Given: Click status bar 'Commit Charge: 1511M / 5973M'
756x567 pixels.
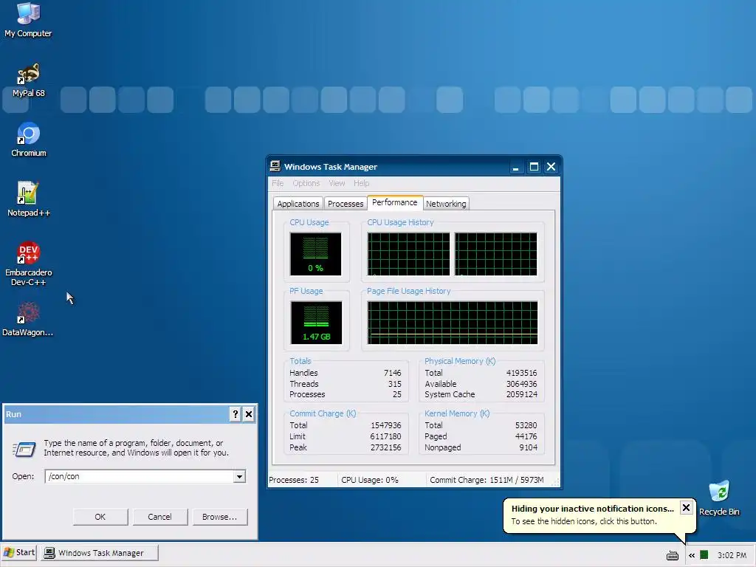Looking at the screenshot, I should click(x=487, y=480).
